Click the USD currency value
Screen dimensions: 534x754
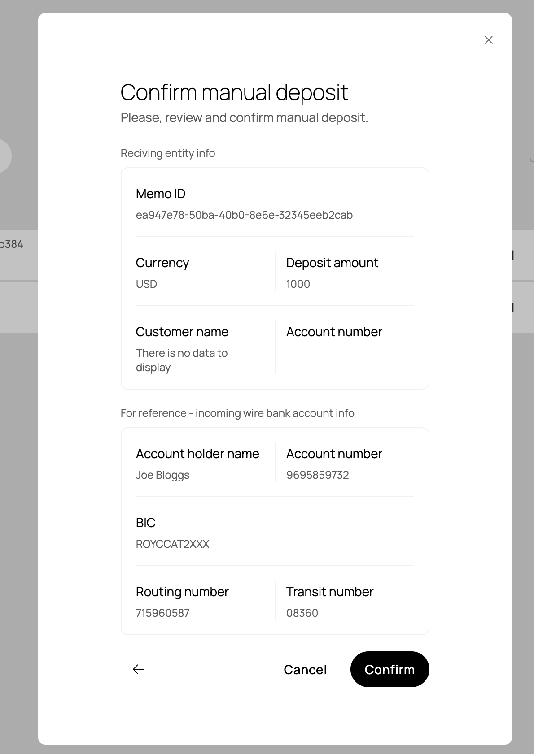146,284
